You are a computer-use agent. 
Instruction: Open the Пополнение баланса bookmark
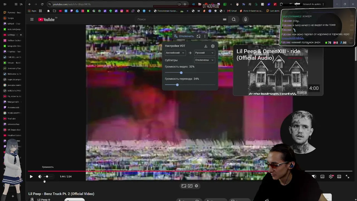165,11
